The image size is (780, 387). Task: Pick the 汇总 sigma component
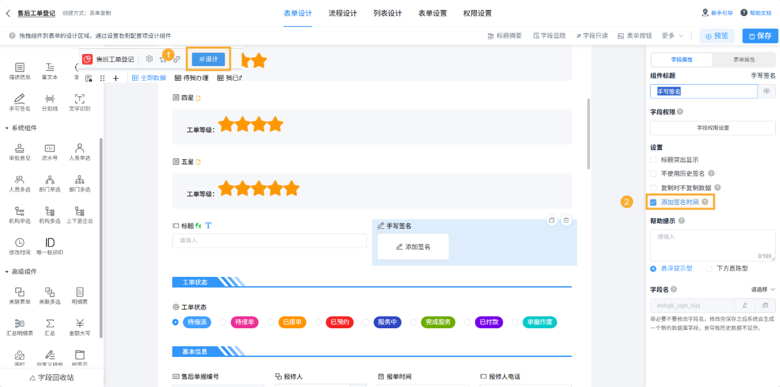pos(50,328)
